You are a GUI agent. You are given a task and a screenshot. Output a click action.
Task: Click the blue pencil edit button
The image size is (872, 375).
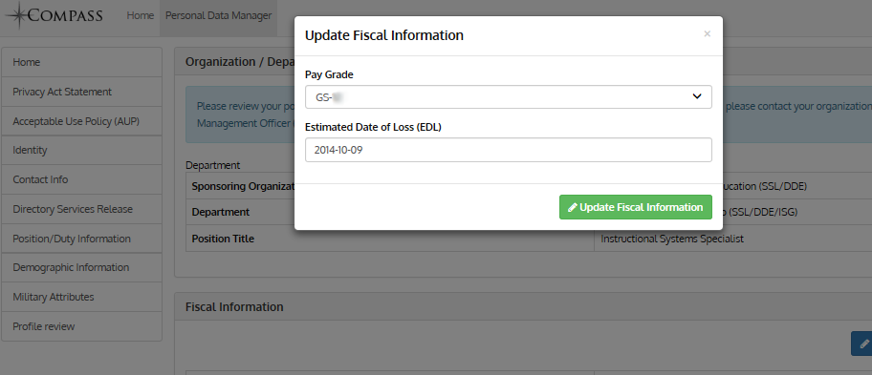(861, 344)
